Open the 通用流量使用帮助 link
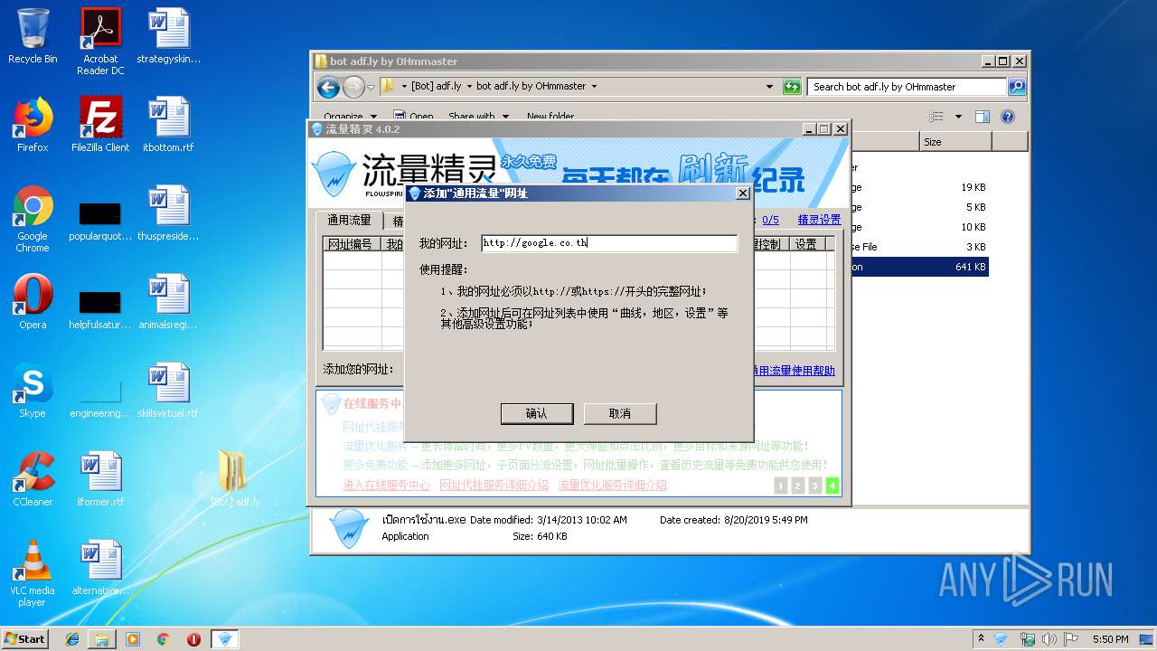This screenshot has width=1157, height=651. pyautogui.click(x=794, y=371)
